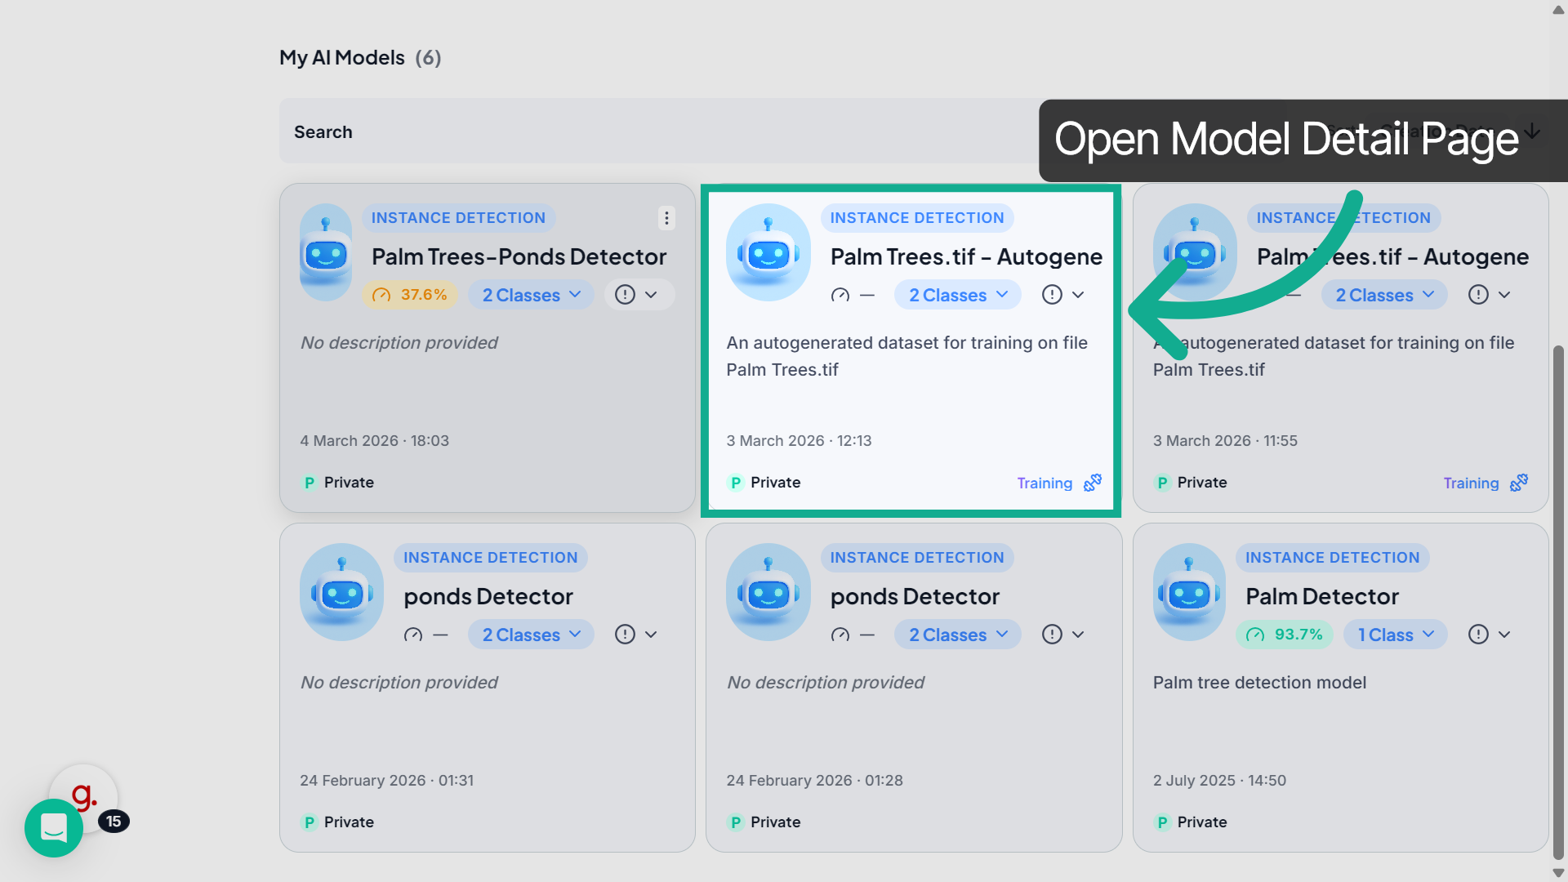The height and width of the screenshot is (882, 1568).
Task: Click the date '24 February 2026 · 01:28'
Action: tap(815, 780)
